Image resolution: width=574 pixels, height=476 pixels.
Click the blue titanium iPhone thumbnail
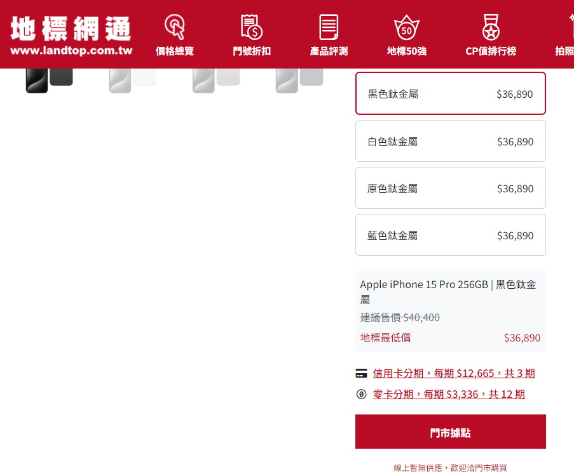[x=299, y=79]
